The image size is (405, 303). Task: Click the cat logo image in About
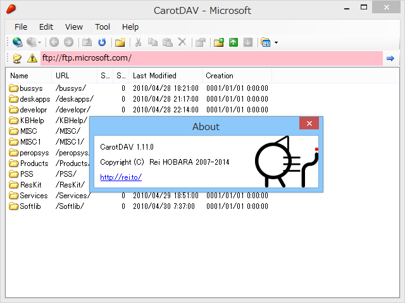[x=286, y=162]
